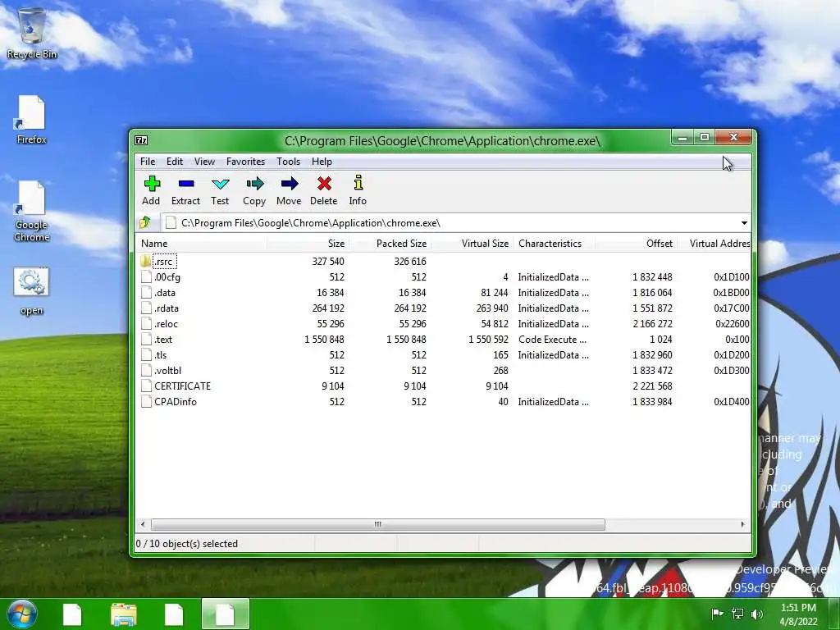Click the address path input field
Image resolution: width=840 pixels, height=630 pixels.
click(450, 223)
